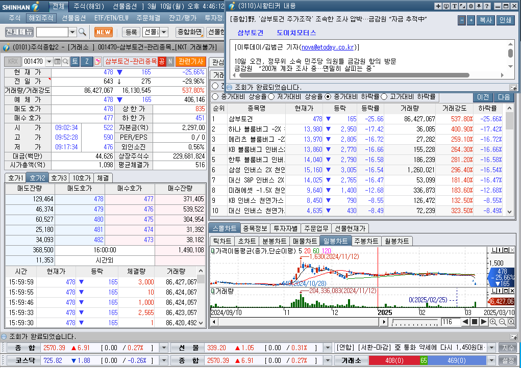Click the magnifier icon beside the menu search box
521x368 pixels.
click(x=82, y=32)
